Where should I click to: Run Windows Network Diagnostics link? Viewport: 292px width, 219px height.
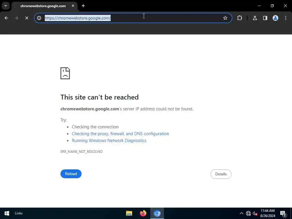pos(109,141)
